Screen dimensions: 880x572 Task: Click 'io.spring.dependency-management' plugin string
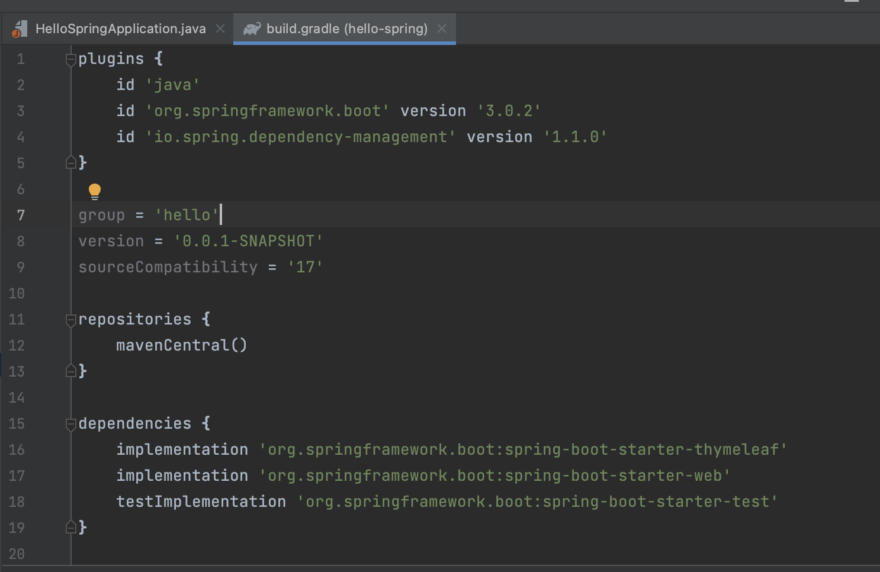point(300,137)
